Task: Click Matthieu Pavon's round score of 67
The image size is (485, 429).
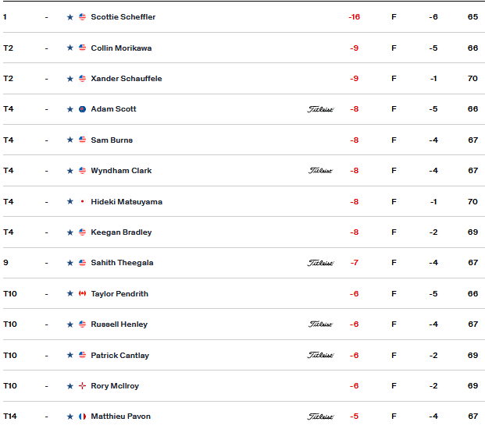Action: pos(473,417)
